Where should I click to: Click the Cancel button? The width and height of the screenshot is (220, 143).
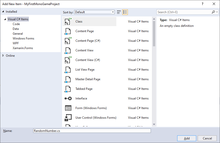207,138
